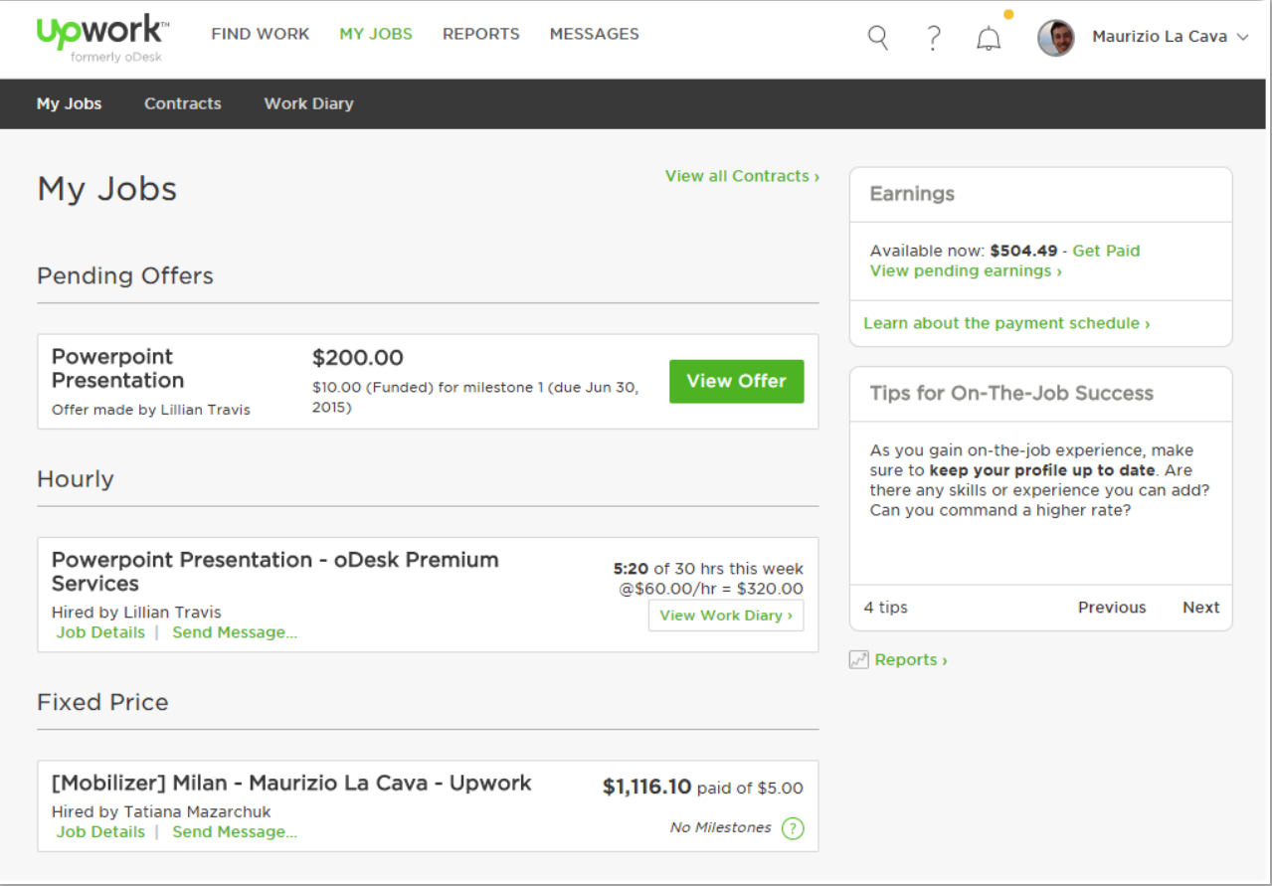The height and width of the screenshot is (886, 1272).
Task: Open MESSAGES in top navigation
Action: [595, 34]
